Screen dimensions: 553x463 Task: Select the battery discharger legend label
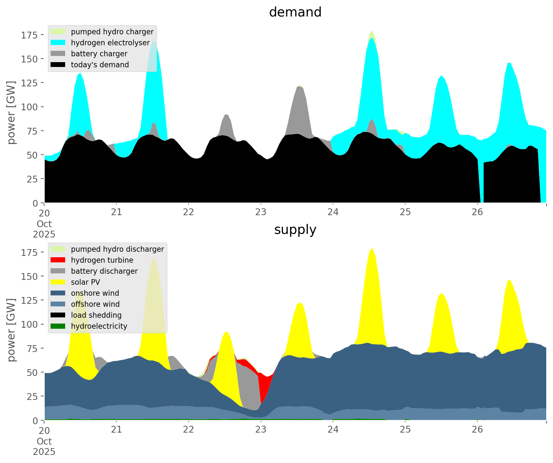point(104,271)
